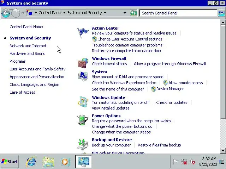The width and height of the screenshot is (226, 169).
Task: Click Check firewall status
Action: point(109,64)
